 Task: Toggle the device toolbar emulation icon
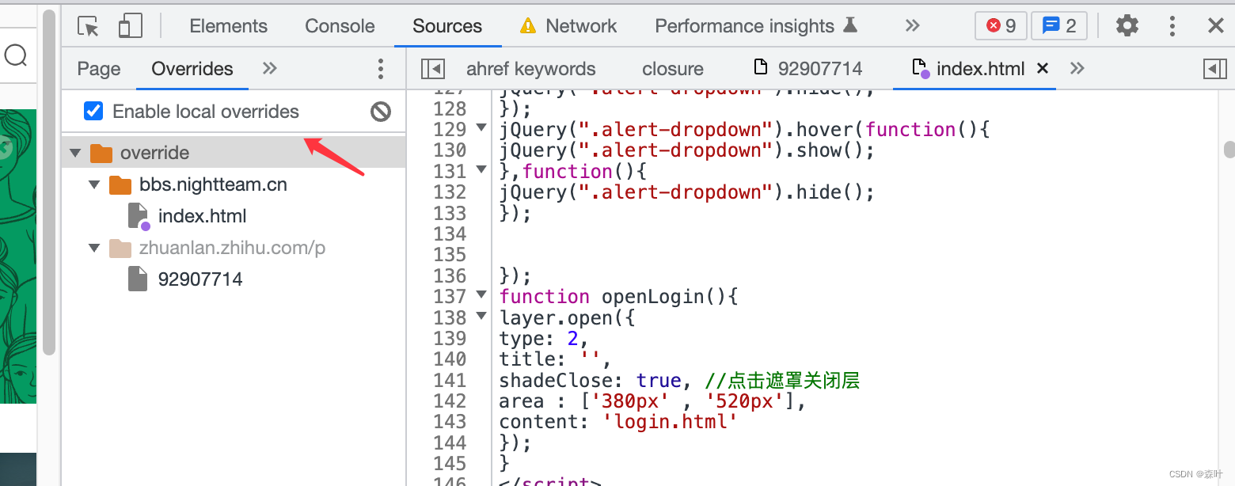click(130, 25)
